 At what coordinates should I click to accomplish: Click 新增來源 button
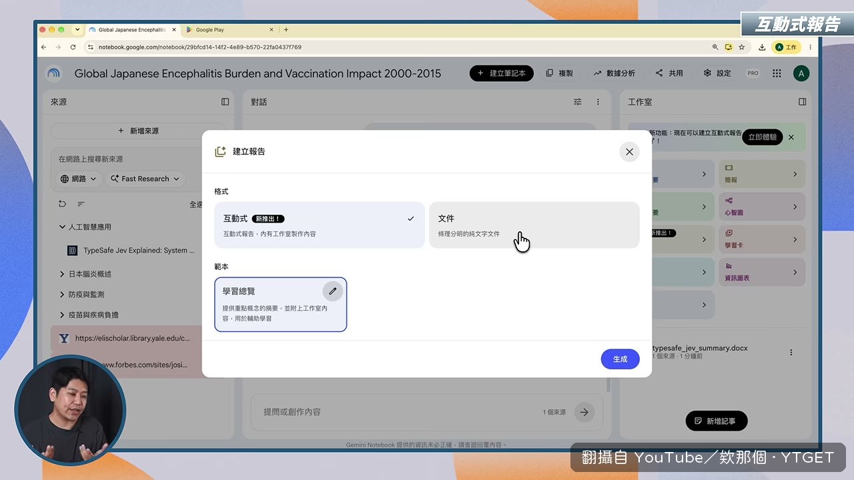138,131
